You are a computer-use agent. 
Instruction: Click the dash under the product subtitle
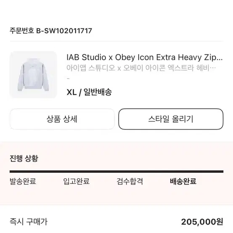pos(68,79)
